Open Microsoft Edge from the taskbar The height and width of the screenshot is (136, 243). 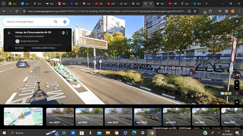click(x=134, y=133)
